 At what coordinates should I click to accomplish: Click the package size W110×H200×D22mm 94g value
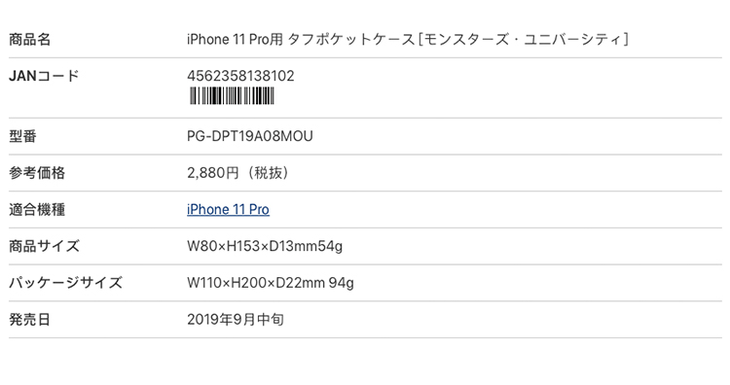tap(271, 283)
